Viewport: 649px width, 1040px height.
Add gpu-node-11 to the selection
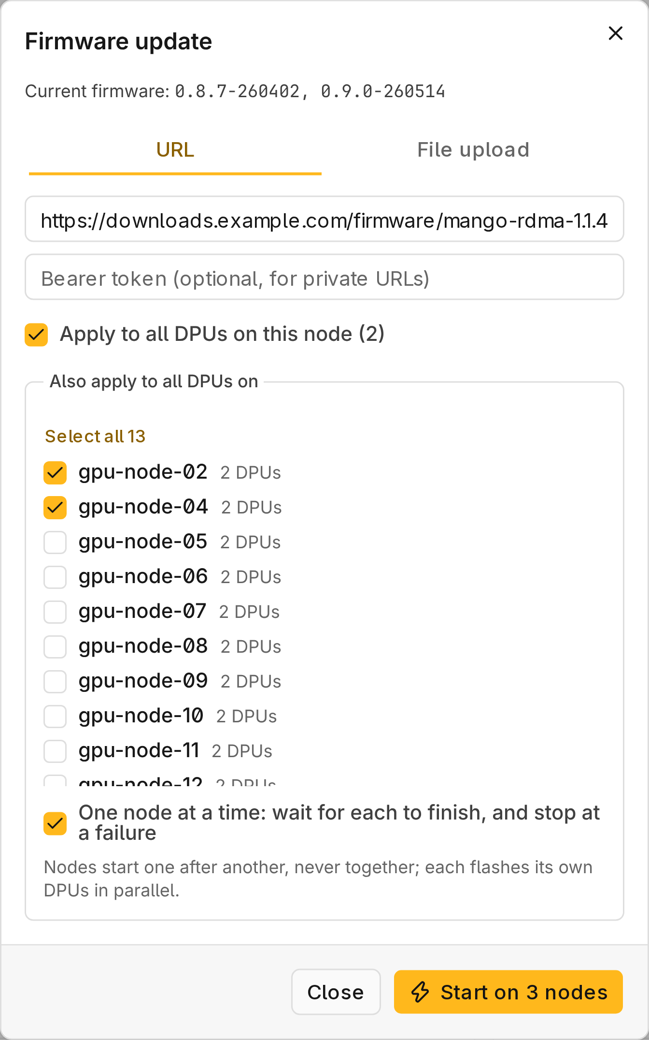click(x=55, y=751)
